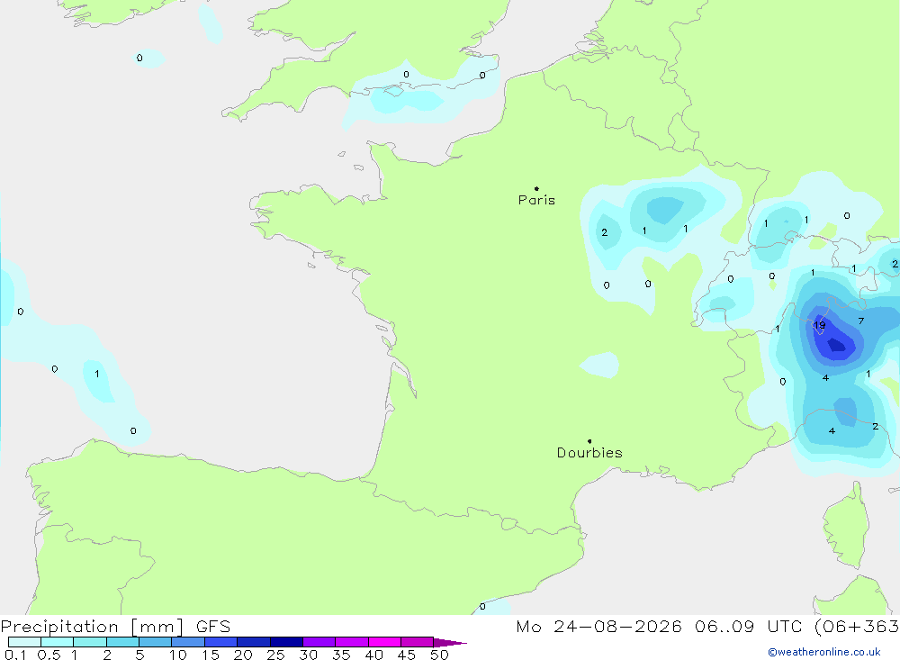Click the Mo 24-08-2026 date text
The image size is (900, 660).
point(598,627)
